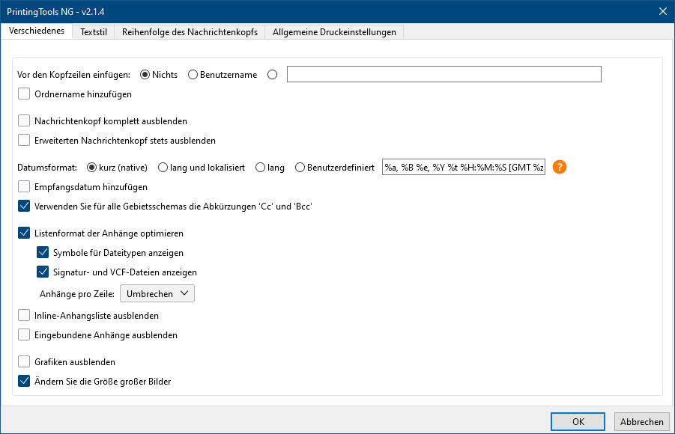The height and width of the screenshot is (434, 675).
Task: Pick the plain lang date format radio
Action: pyautogui.click(x=260, y=168)
